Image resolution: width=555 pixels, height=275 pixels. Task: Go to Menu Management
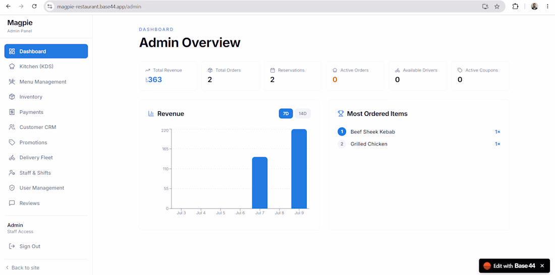(46, 82)
